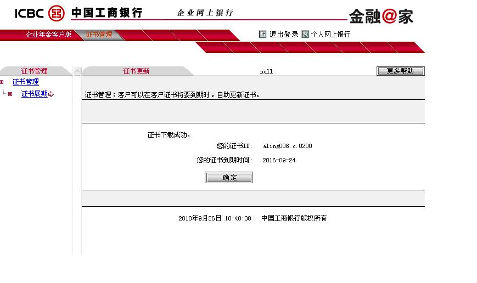
Task: Open the 个人网上银行 link
Action: (330, 35)
